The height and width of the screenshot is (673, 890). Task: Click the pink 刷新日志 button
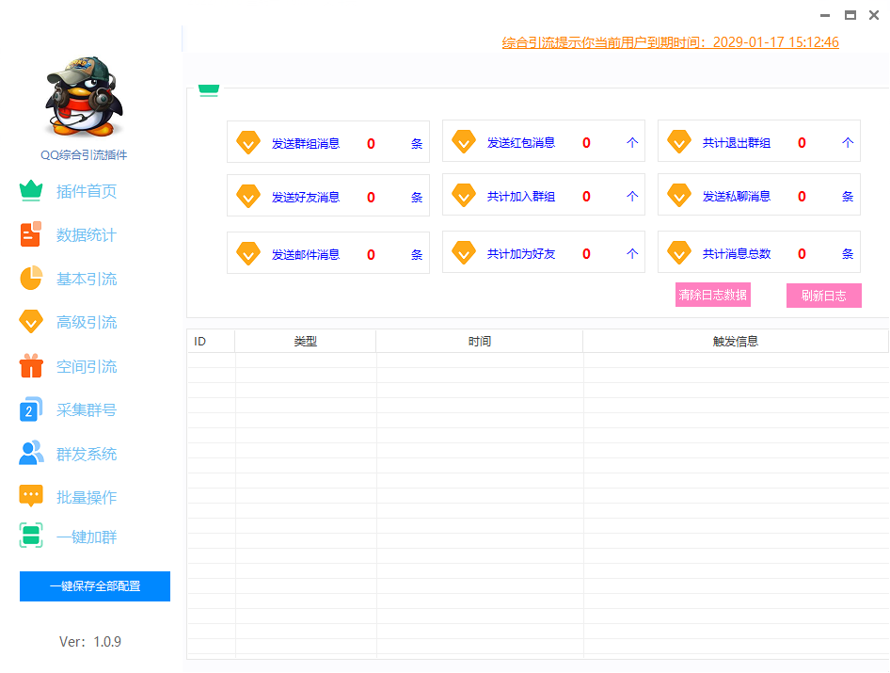point(823,296)
